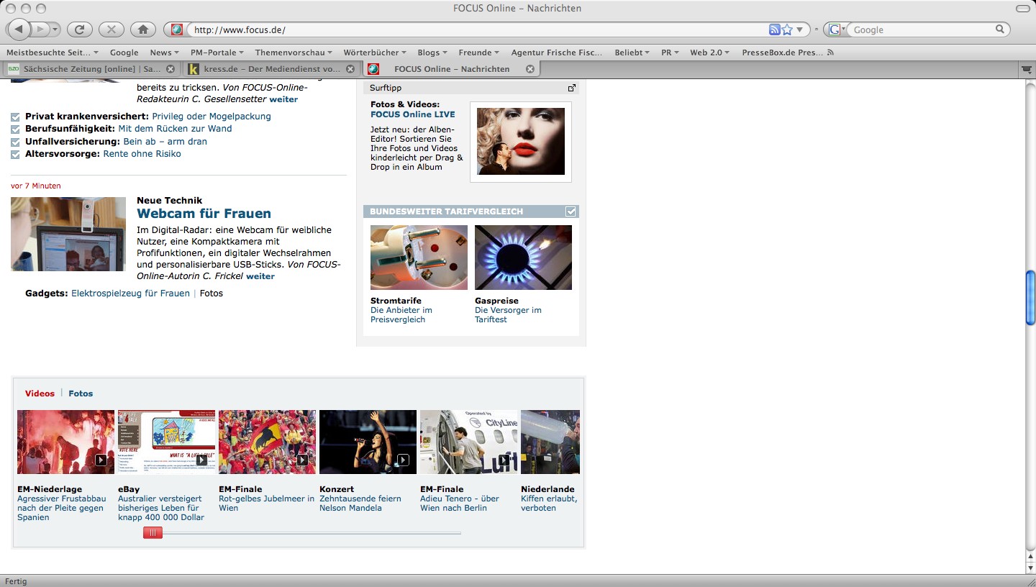Open FOCUS Online LIVE link
The image size is (1036, 587).
[x=413, y=114]
